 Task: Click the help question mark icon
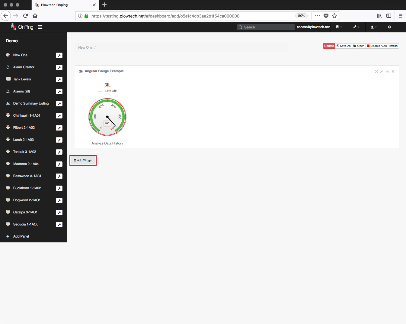[x=389, y=27]
